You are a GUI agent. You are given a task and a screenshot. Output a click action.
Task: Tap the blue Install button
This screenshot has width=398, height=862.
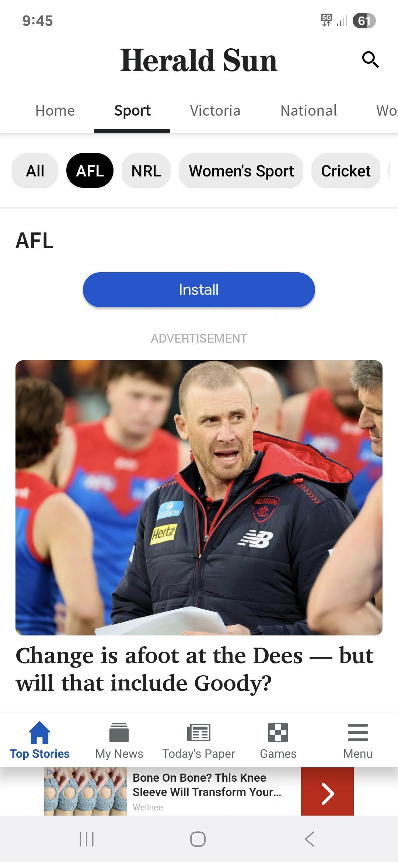click(x=199, y=290)
